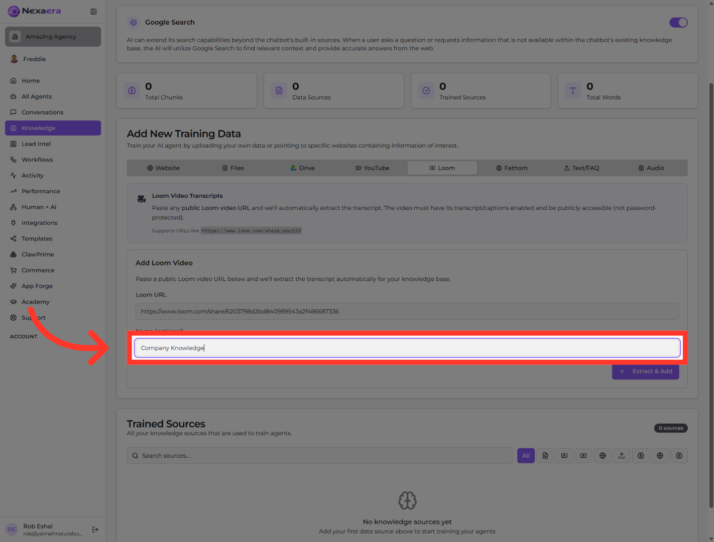
Task: Click the Nexaera logo
Action: click(x=35, y=11)
